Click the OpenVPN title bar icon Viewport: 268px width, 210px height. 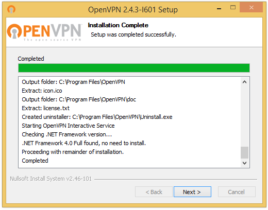point(11,9)
